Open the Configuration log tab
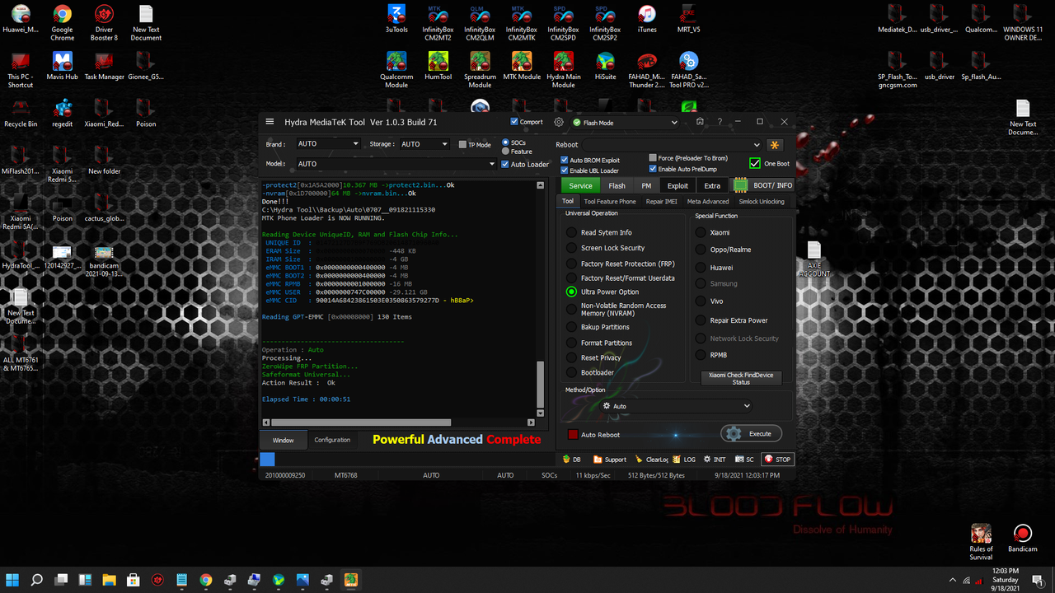This screenshot has height=593, width=1055. tap(332, 440)
